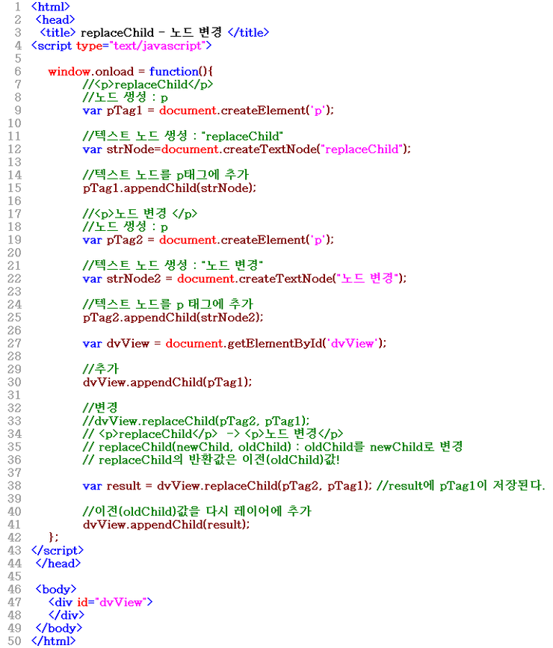Screen dimensions: 553x648
Task: Click commented '//dvView.replaceChild(pTag2, pTag1);' on line 33
Action: pyautogui.click(x=196, y=421)
